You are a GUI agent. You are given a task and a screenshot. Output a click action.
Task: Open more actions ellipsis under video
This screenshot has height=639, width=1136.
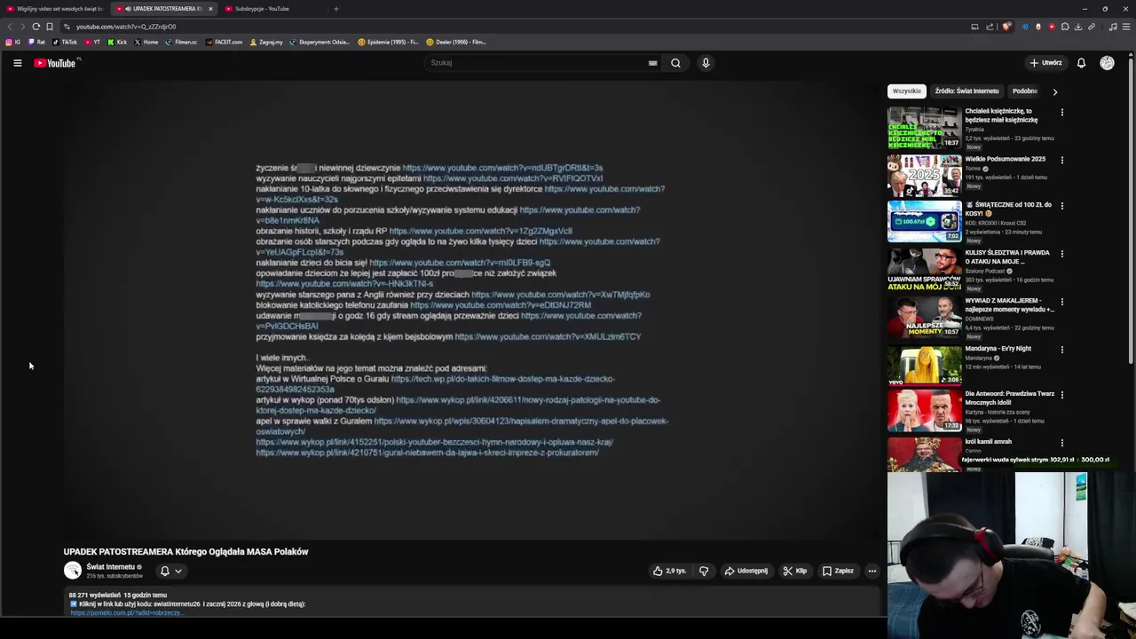[x=872, y=571]
